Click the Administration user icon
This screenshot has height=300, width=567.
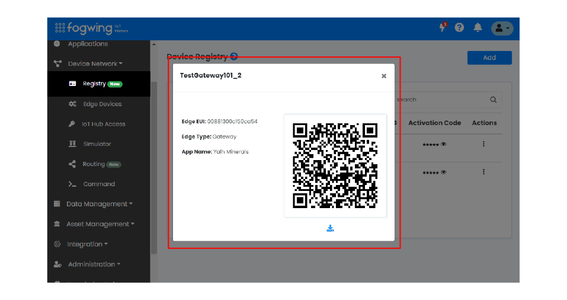(57, 264)
